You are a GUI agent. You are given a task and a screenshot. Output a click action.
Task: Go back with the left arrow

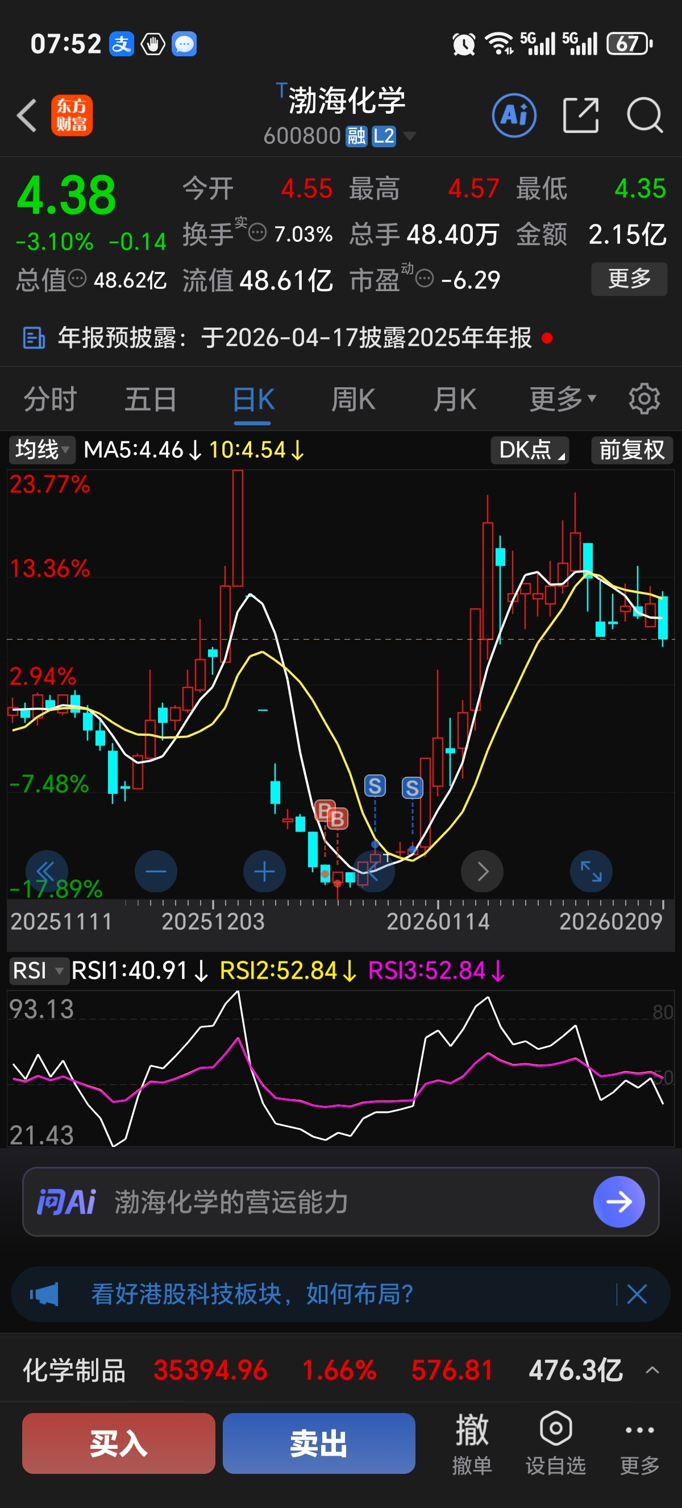click(x=27, y=115)
